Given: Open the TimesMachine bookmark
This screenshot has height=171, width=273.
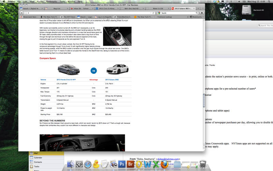Looking at the screenshot, I should [123, 17].
